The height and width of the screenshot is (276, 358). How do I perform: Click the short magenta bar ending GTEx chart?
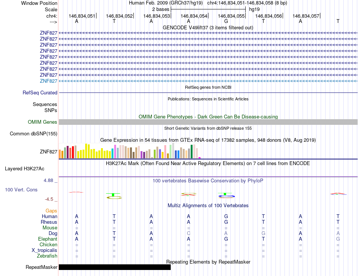pyautogui.click(x=200, y=158)
